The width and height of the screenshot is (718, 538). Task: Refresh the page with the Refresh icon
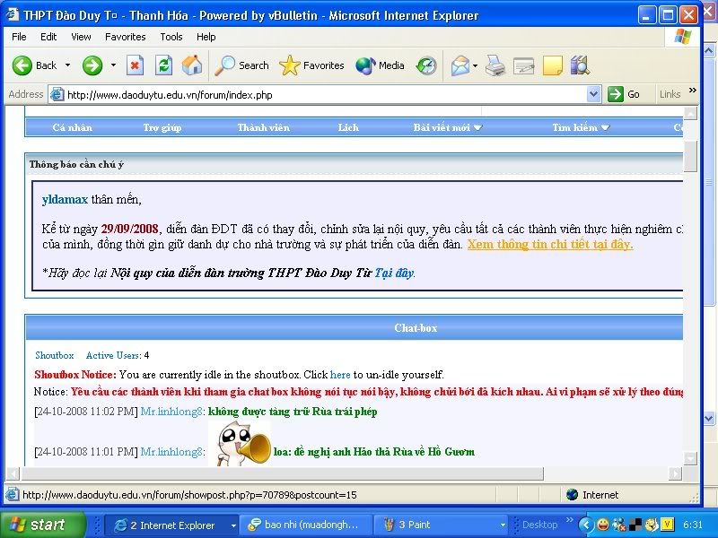(163, 65)
